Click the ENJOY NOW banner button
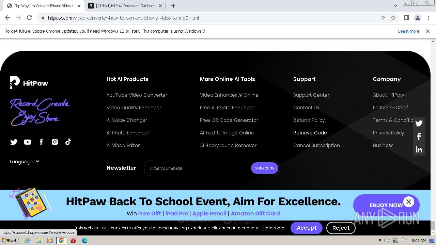436x245 pixels. pyautogui.click(x=386, y=205)
